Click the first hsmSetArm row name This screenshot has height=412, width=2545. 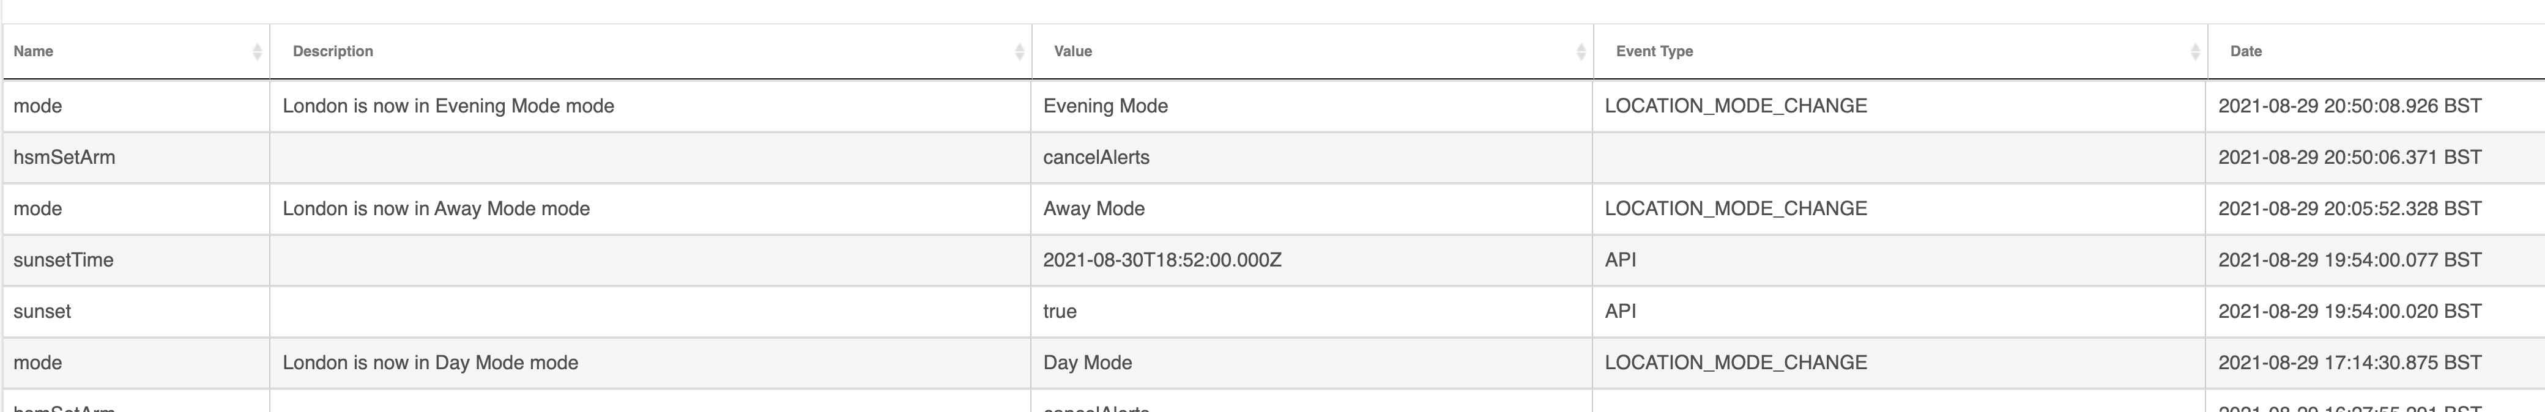coord(64,157)
